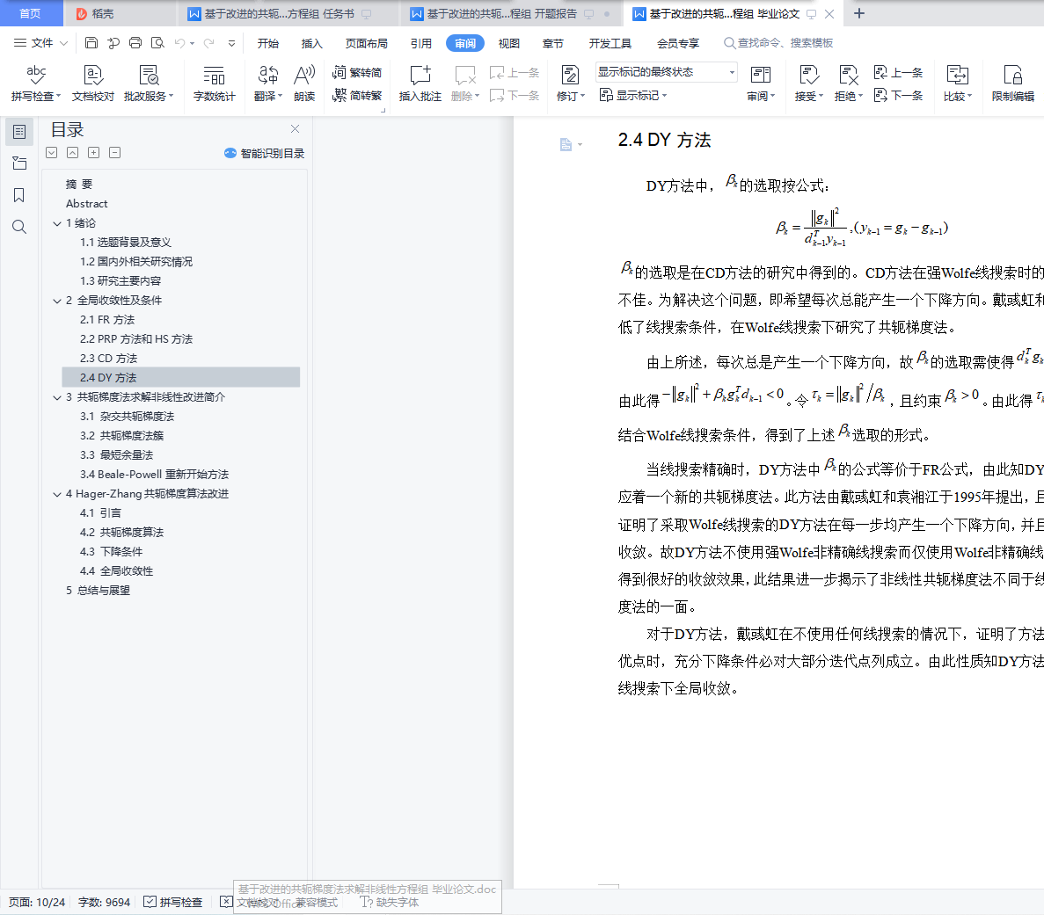This screenshot has height=915, width=1044.
Task: Open the 会员专享 ribbon tab
Action: (x=678, y=43)
